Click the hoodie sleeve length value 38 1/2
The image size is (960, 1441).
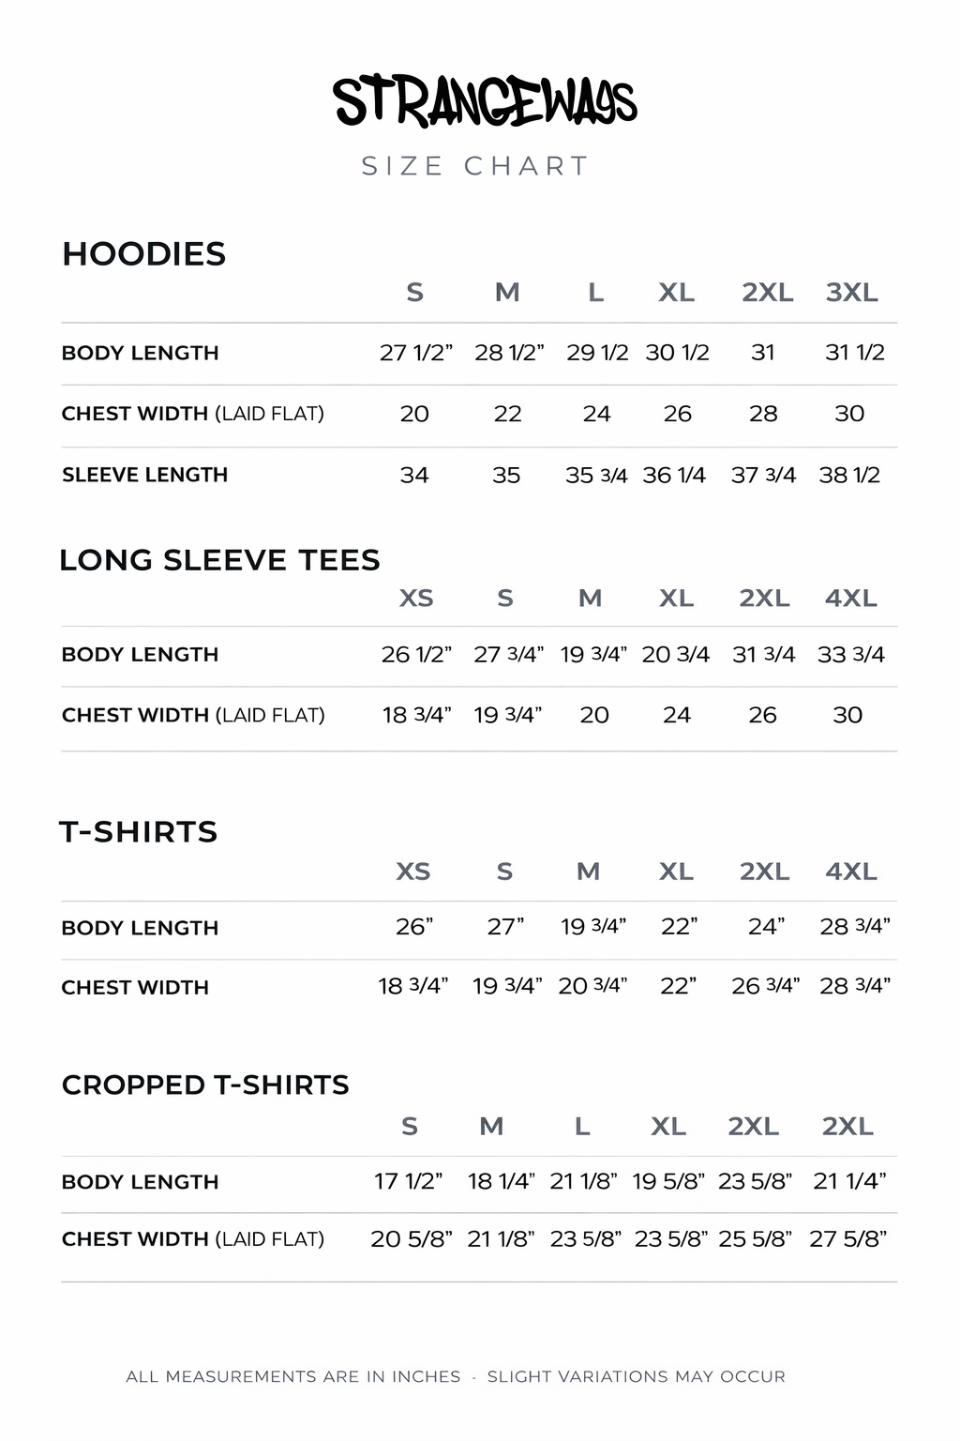click(x=849, y=476)
